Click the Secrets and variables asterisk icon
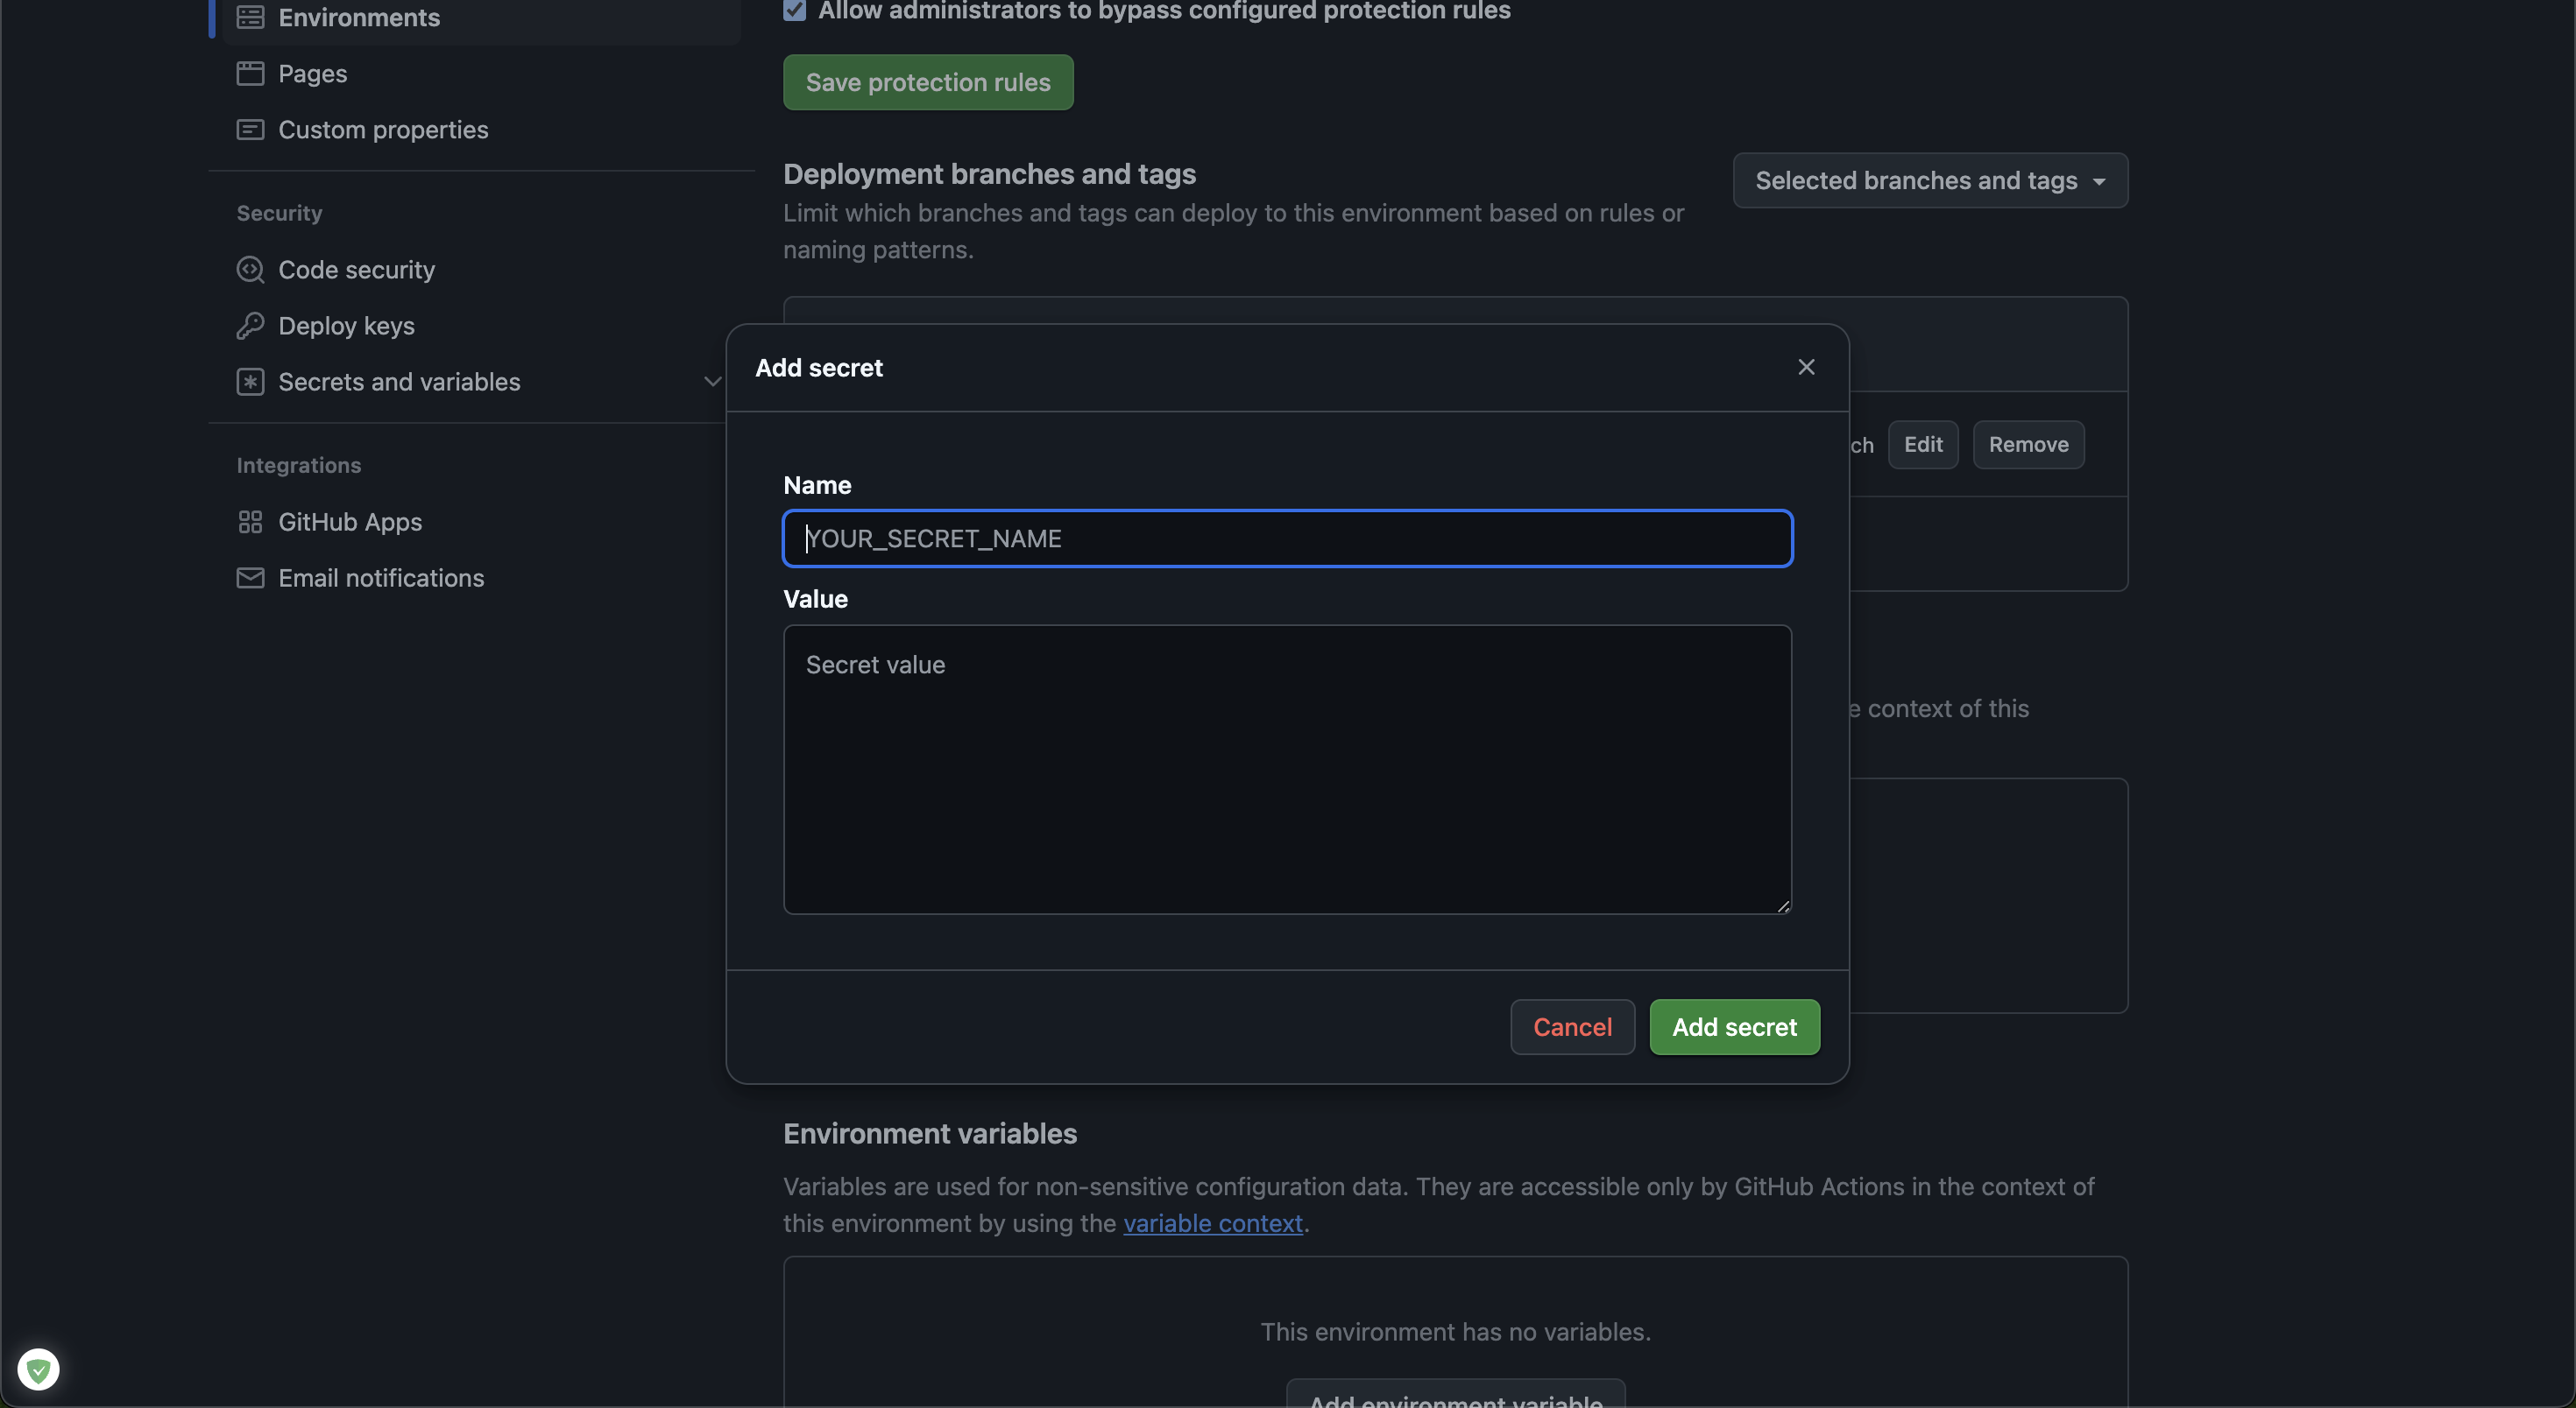This screenshot has height=1408, width=2576. pos(250,381)
